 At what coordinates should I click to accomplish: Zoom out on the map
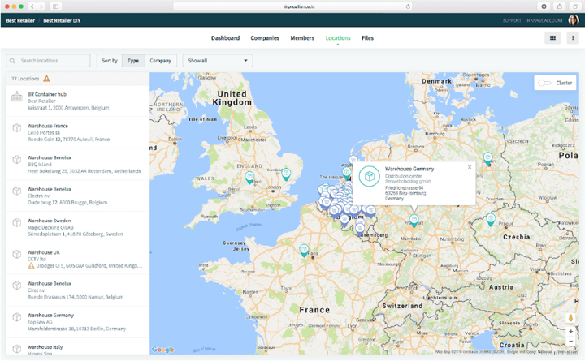click(x=570, y=341)
